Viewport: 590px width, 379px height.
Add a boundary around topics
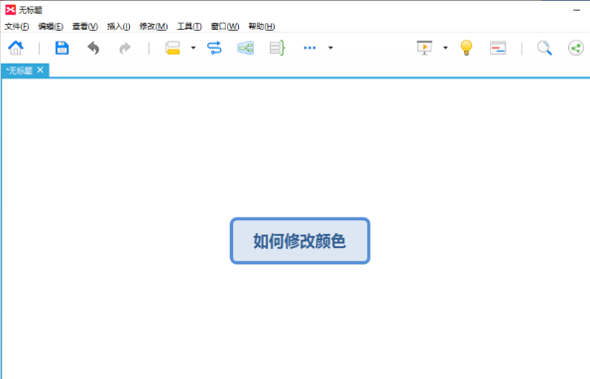click(x=245, y=48)
